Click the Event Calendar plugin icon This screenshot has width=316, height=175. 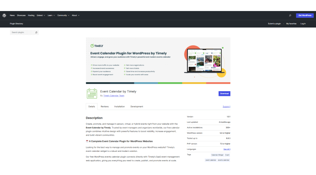point(92,93)
